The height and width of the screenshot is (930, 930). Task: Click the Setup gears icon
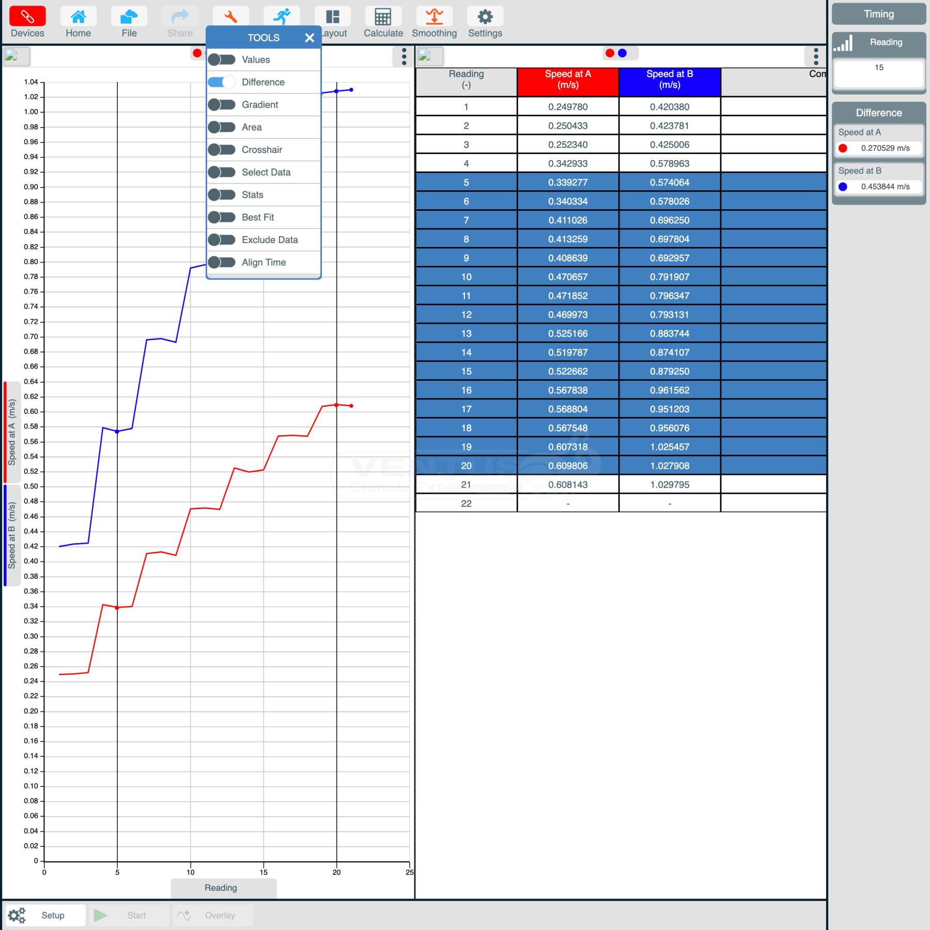17,915
